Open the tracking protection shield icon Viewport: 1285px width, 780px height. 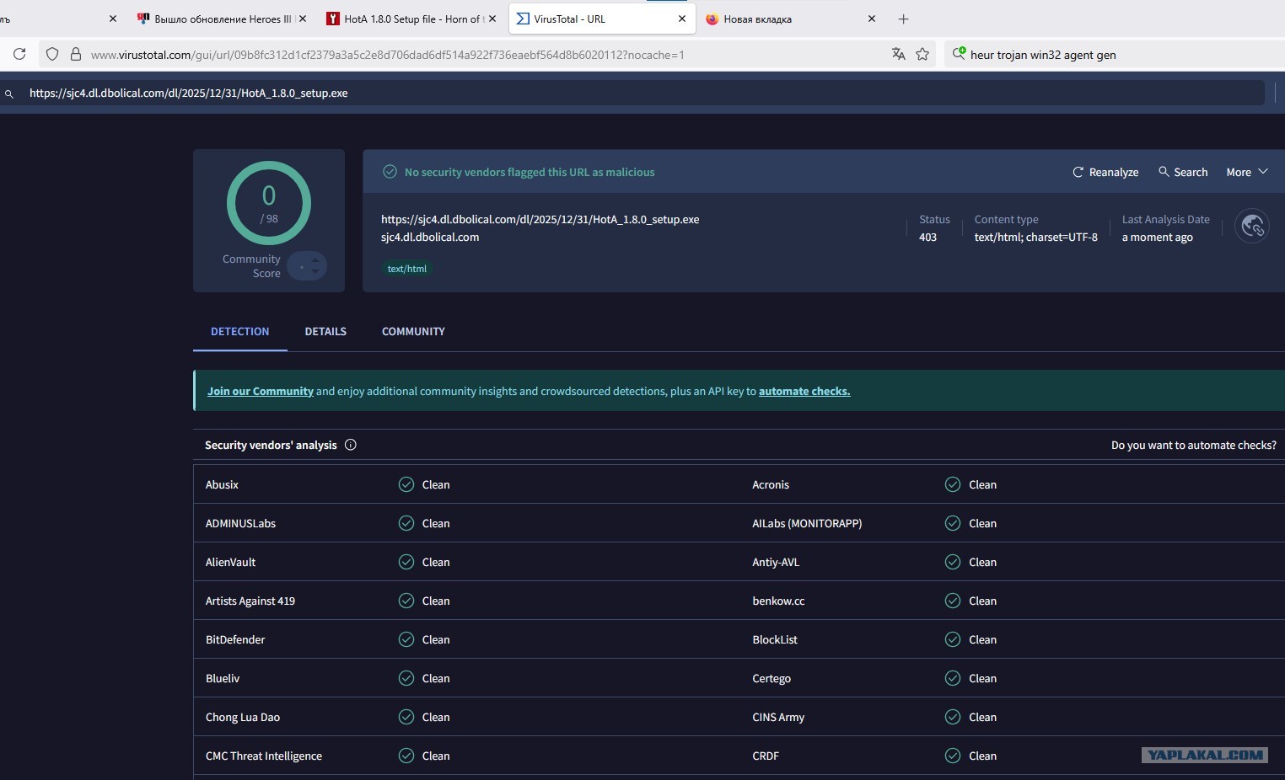[52, 54]
